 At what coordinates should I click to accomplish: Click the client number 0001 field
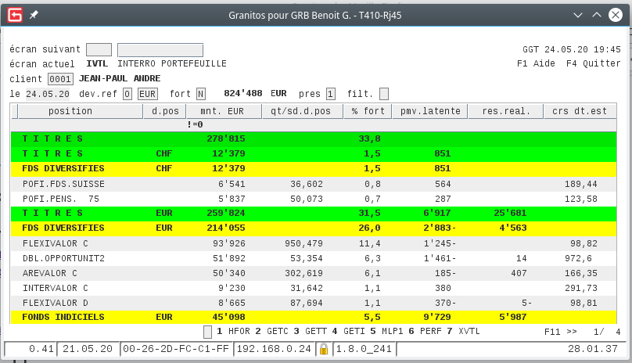[x=60, y=79]
